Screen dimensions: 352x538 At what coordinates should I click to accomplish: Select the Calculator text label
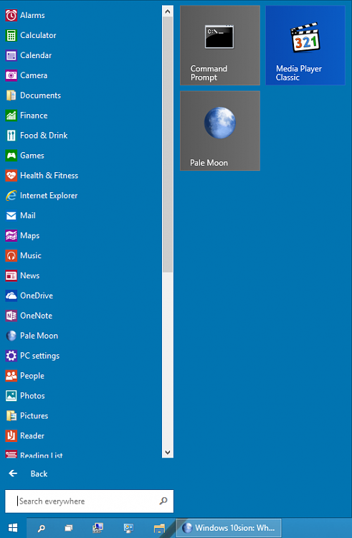[38, 35]
